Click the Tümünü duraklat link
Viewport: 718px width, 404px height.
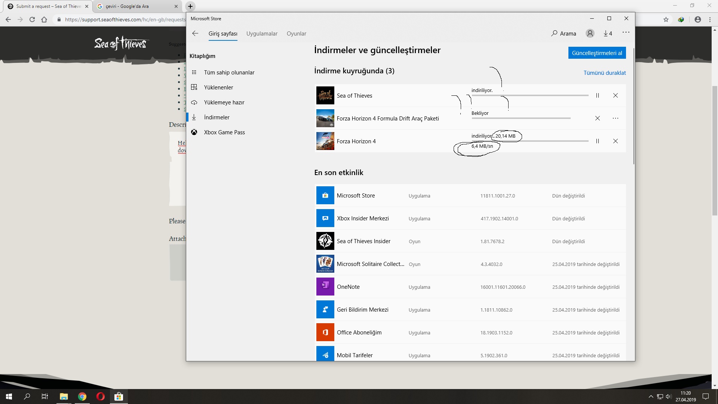point(604,73)
